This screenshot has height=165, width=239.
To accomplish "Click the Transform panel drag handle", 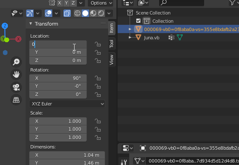I will [x=103, y=23].
